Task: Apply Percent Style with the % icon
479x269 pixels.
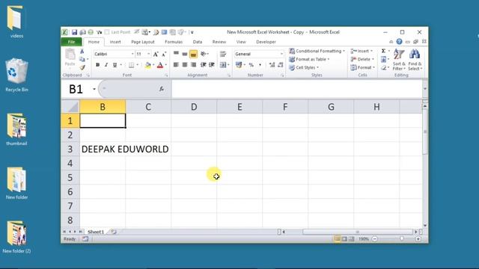Action: point(251,65)
